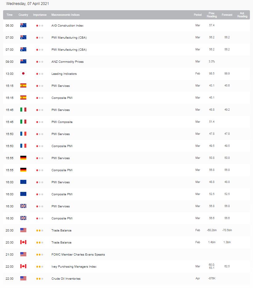Click the Time column header
The height and width of the screenshot is (288, 253).
pos(10,15)
